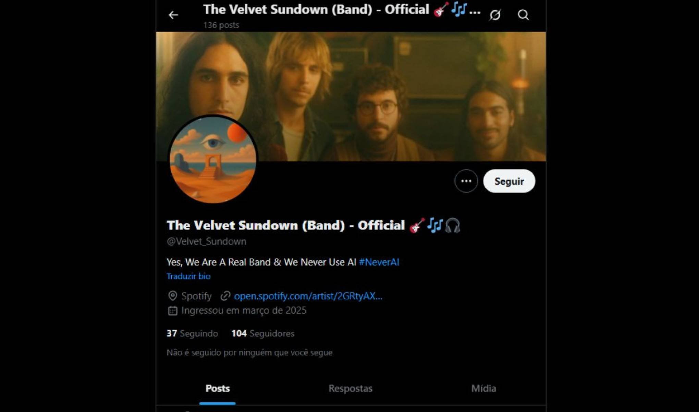Viewport: 699px width, 412px height.
Task: Open the Grok profile summary icon
Action: (495, 15)
